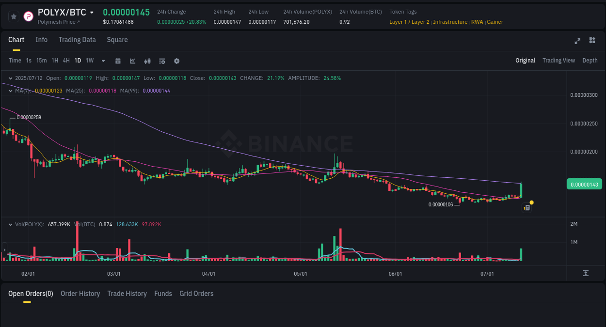Expand the OHLC info row chevron
Viewport: 606px width, 327px height.
10,78
